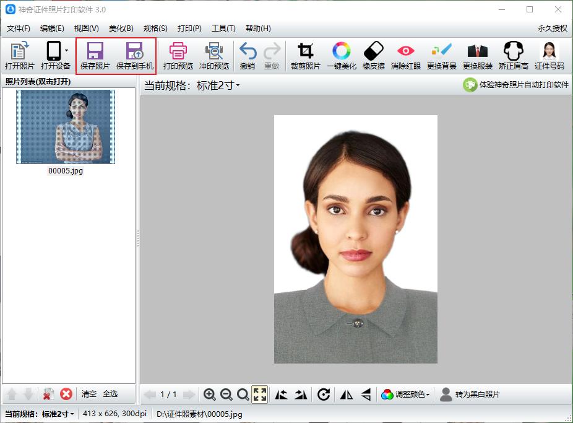Toggle the fit-to-window zoom button
Viewport: 573px width, 423px height.
(260, 395)
